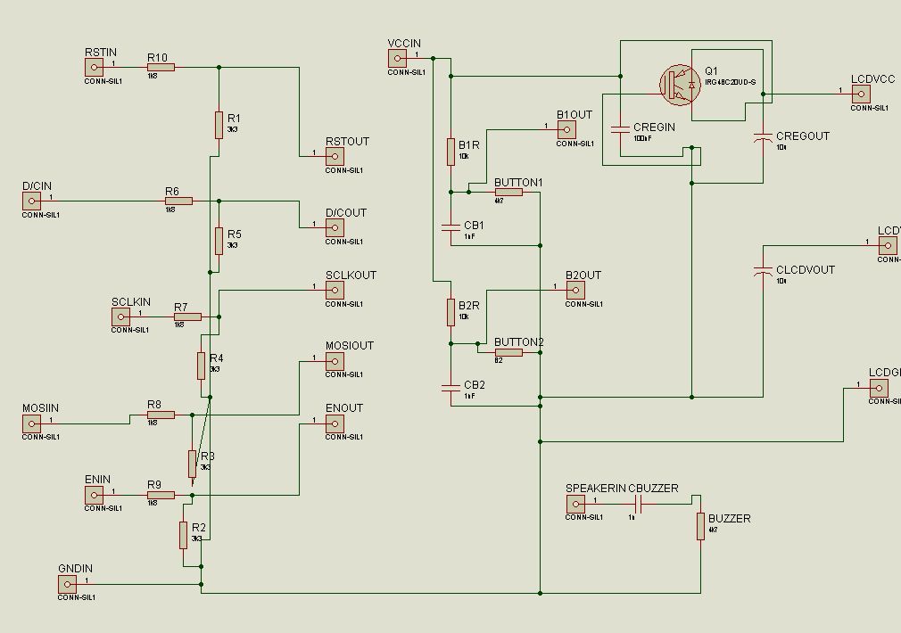Select resistor R7 body
The width and height of the screenshot is (901, 633).
188,317
